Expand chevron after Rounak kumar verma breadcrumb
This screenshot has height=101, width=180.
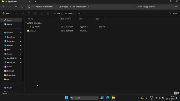pos(56,7)
